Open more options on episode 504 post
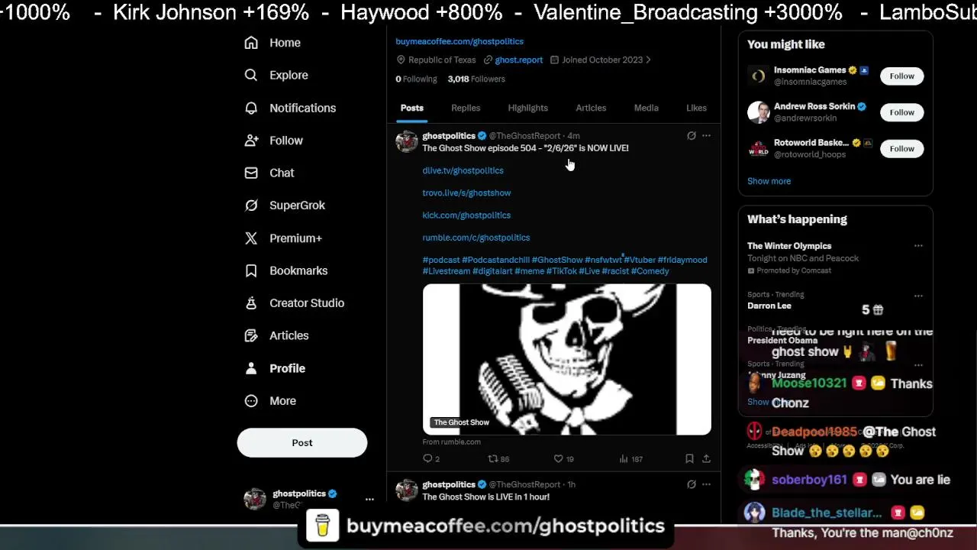The height and width of the screenshot is (550, 977). pos(706,136)
